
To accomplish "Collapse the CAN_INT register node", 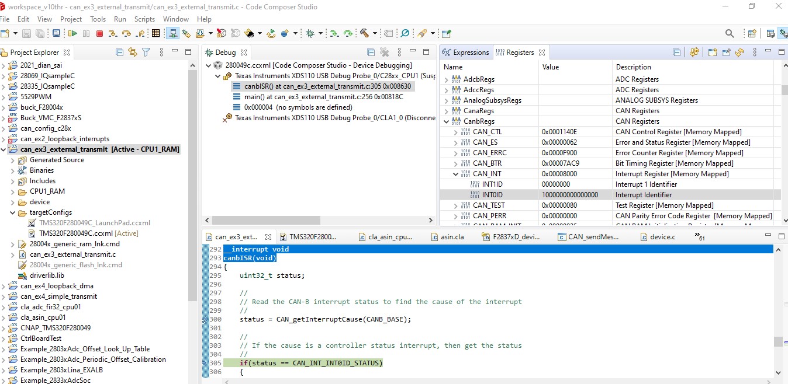I will (456, 174).
